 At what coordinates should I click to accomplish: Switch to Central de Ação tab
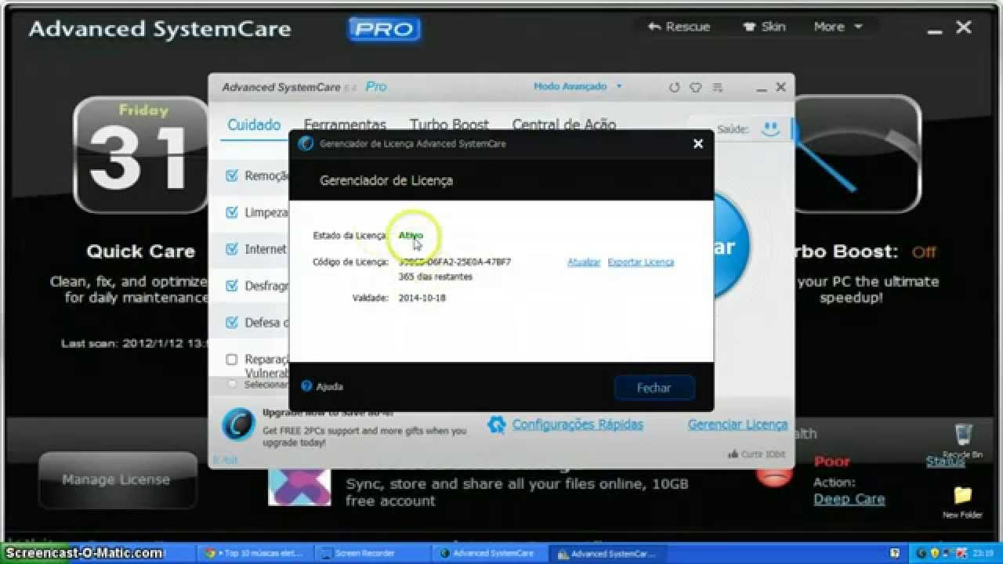[564, 125]
